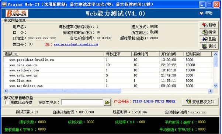Click the horizontal scrollbar thumb

65,91
